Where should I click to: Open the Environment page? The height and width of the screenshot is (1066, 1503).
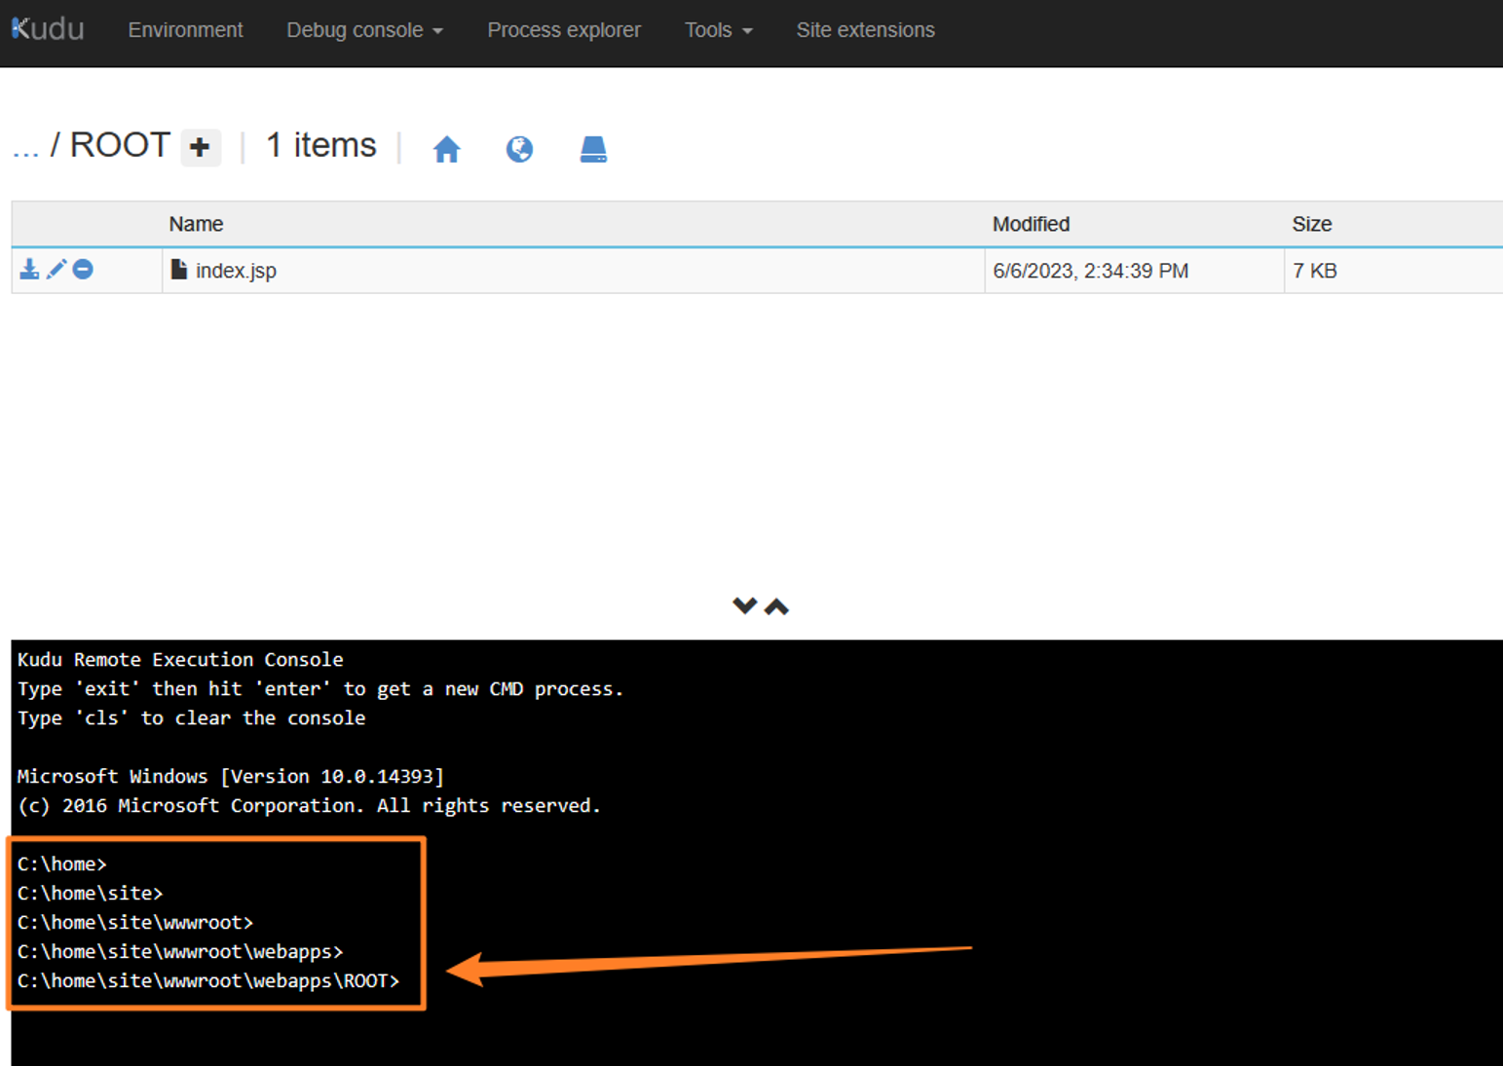pos(185,30)
